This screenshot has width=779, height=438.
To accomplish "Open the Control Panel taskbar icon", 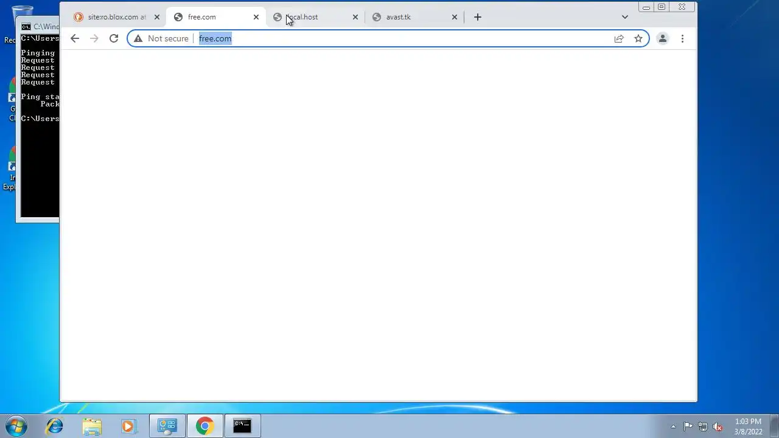I will [167, 426].
